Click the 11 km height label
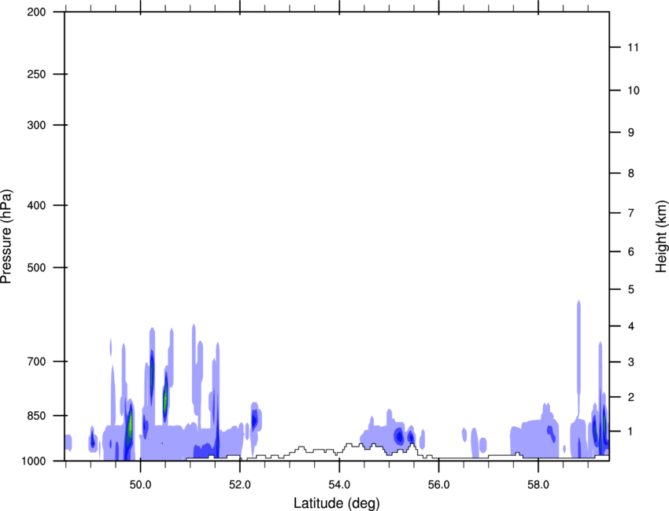Viewport: 669px width, 511px height. (634, 47)
